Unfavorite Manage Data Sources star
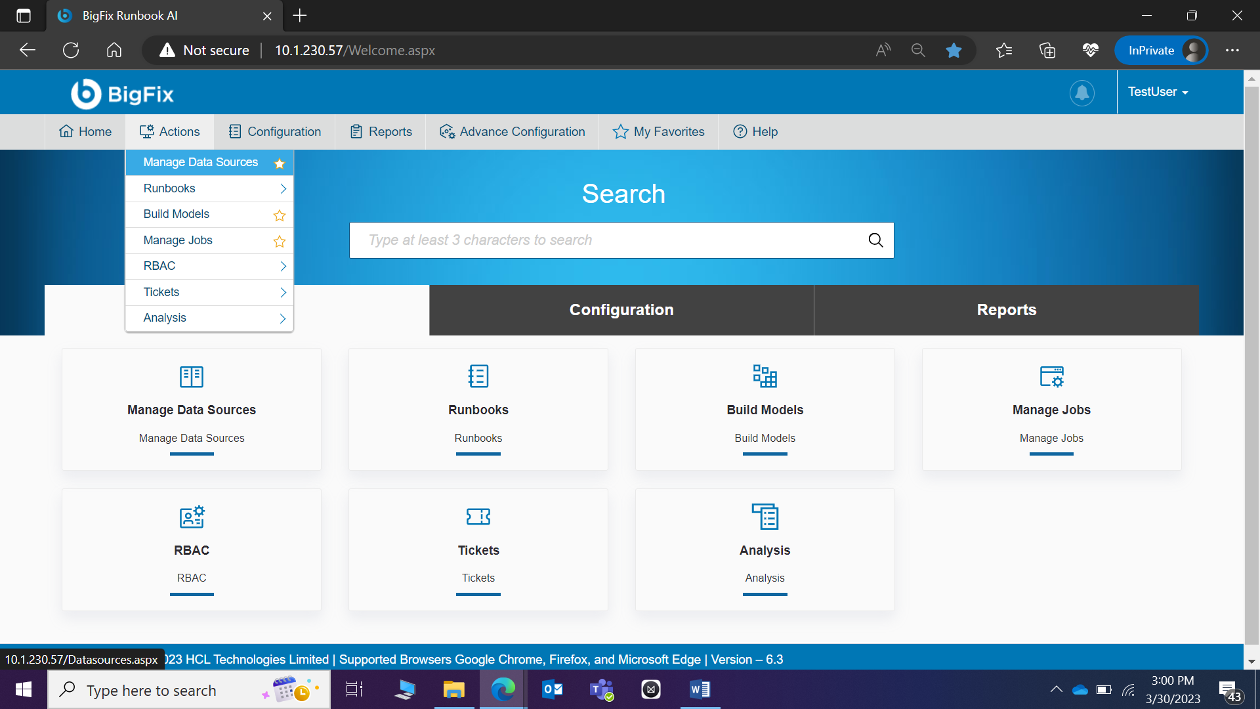1260x709 pixels. pos(280,163)
